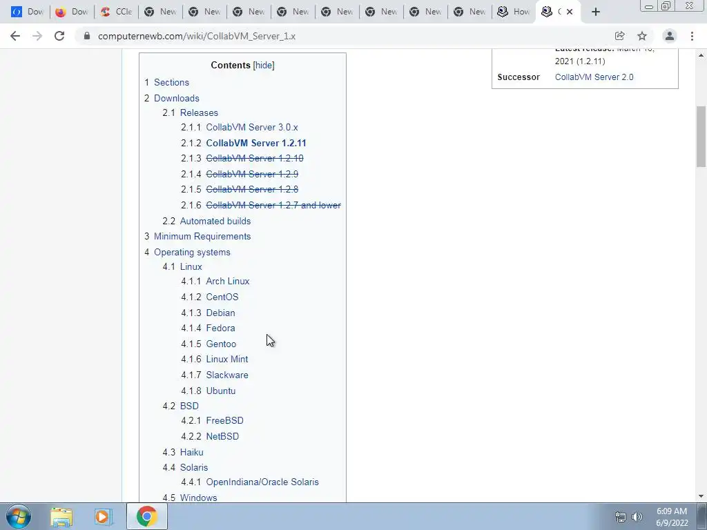Jump to the Sections entry
Viewport: 707px width, 530px height.
click(x=171, y=83)
